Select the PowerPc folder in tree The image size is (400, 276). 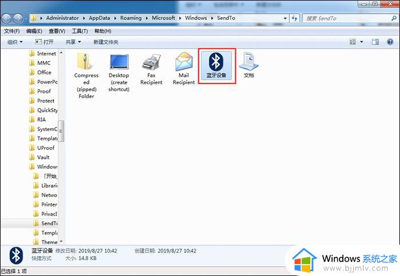click(x=43, y=82)
